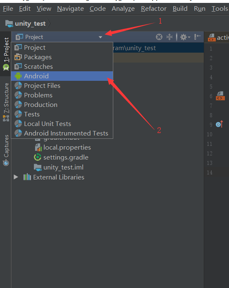Image resolution: width=229 pixels, height=288 pixels.
Task: Select Scratches view option
Action: [62, 66]
